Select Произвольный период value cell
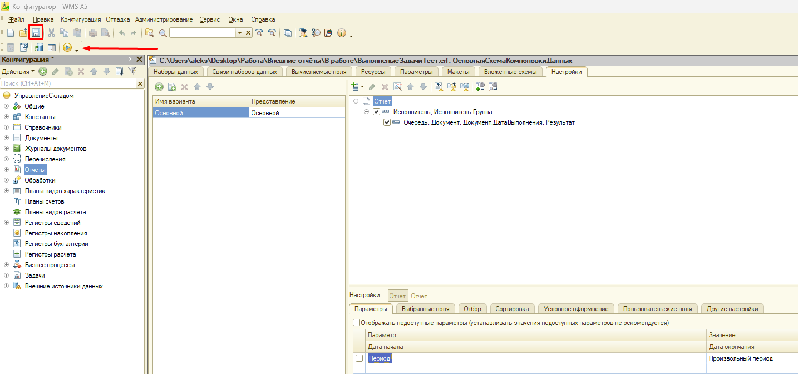 pos(752,358)
